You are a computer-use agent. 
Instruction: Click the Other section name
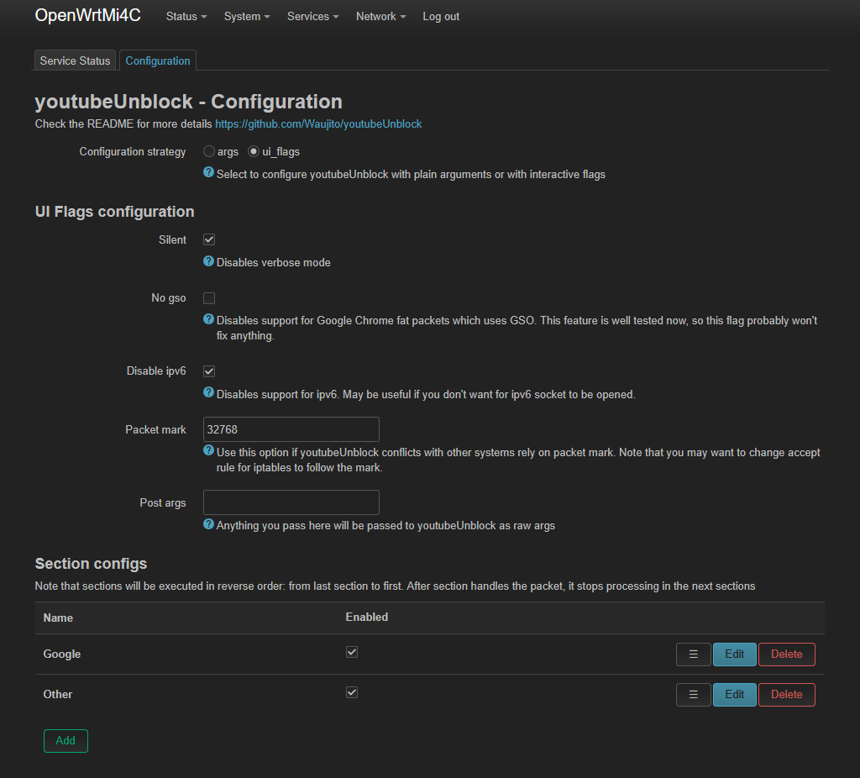(x=58, y=695)
